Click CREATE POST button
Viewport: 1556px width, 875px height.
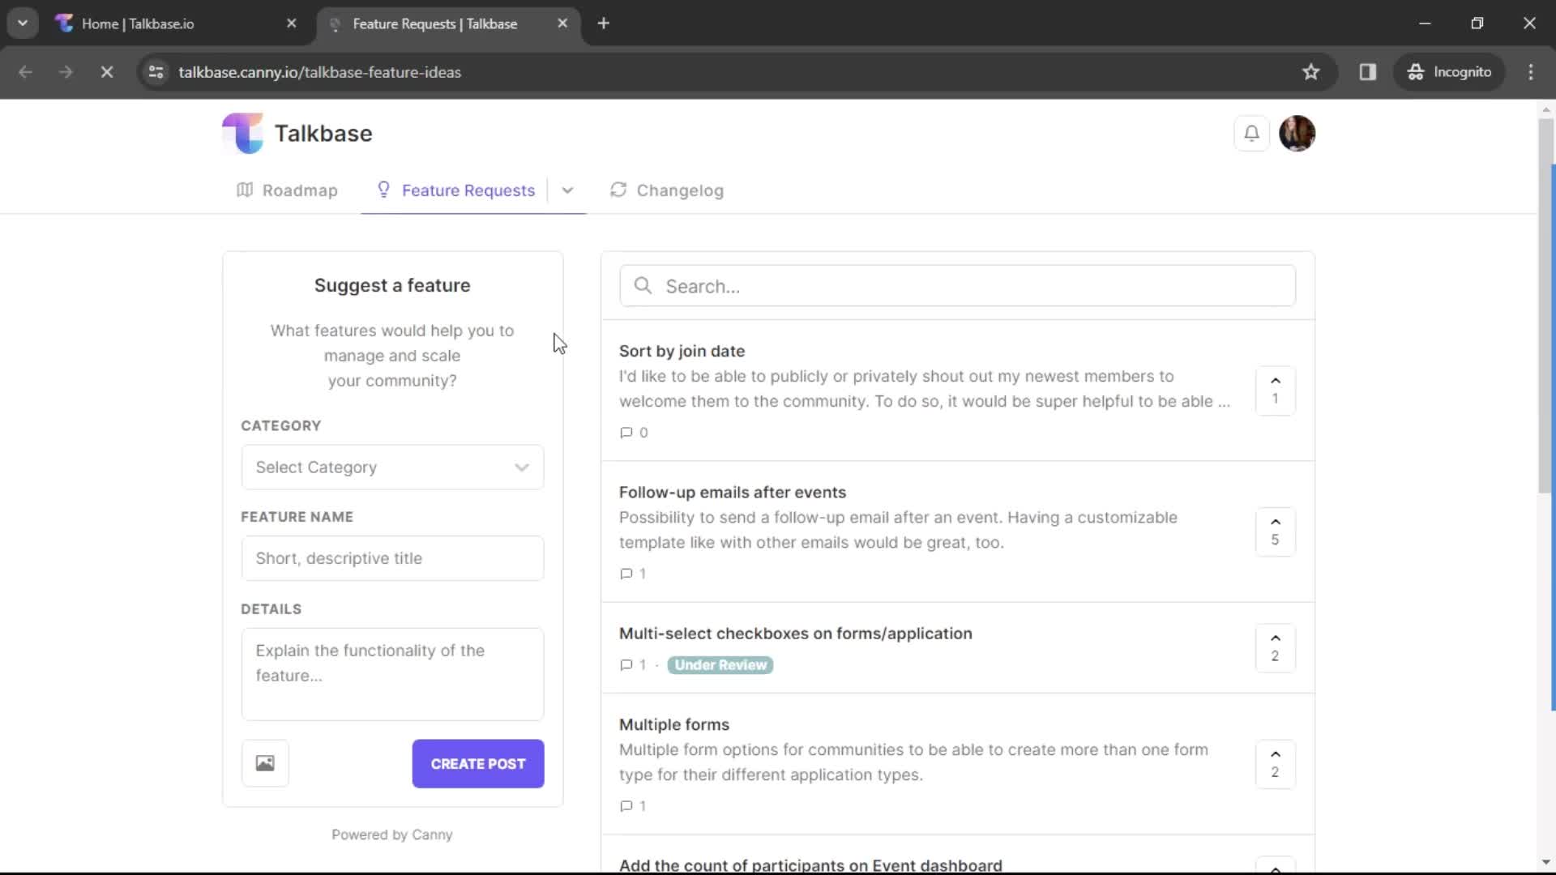pyautogui.click(x=479, y=764)
